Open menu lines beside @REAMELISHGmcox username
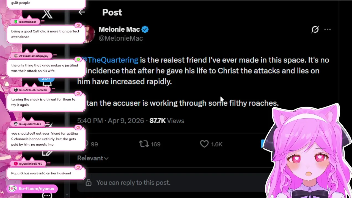 click(x=53, y=90)
